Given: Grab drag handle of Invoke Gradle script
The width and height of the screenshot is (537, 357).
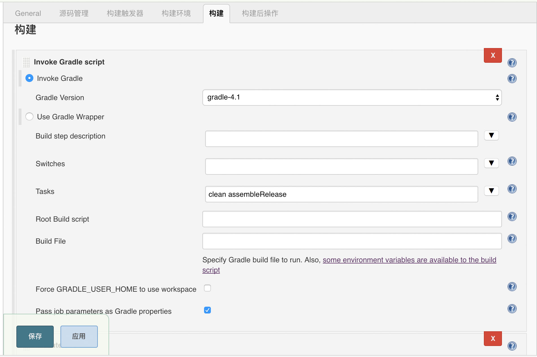Looking at the screenshot, I should pos(26,62).
